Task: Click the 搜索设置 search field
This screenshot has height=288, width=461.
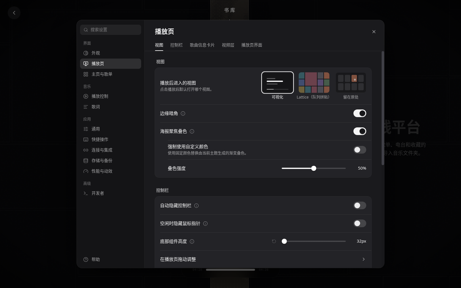Action: [111, 30]
